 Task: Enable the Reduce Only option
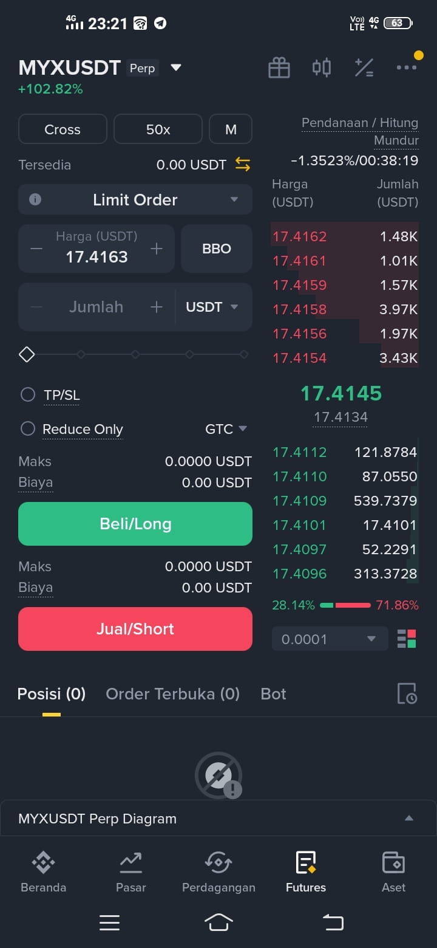tap(28, 429)
